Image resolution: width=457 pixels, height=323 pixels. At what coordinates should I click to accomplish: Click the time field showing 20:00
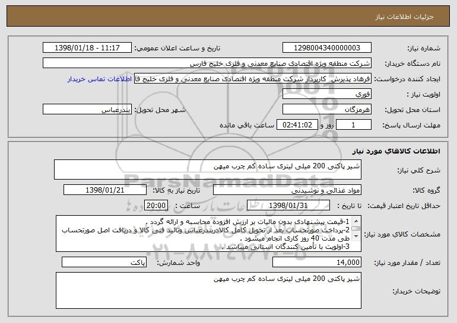156,206
